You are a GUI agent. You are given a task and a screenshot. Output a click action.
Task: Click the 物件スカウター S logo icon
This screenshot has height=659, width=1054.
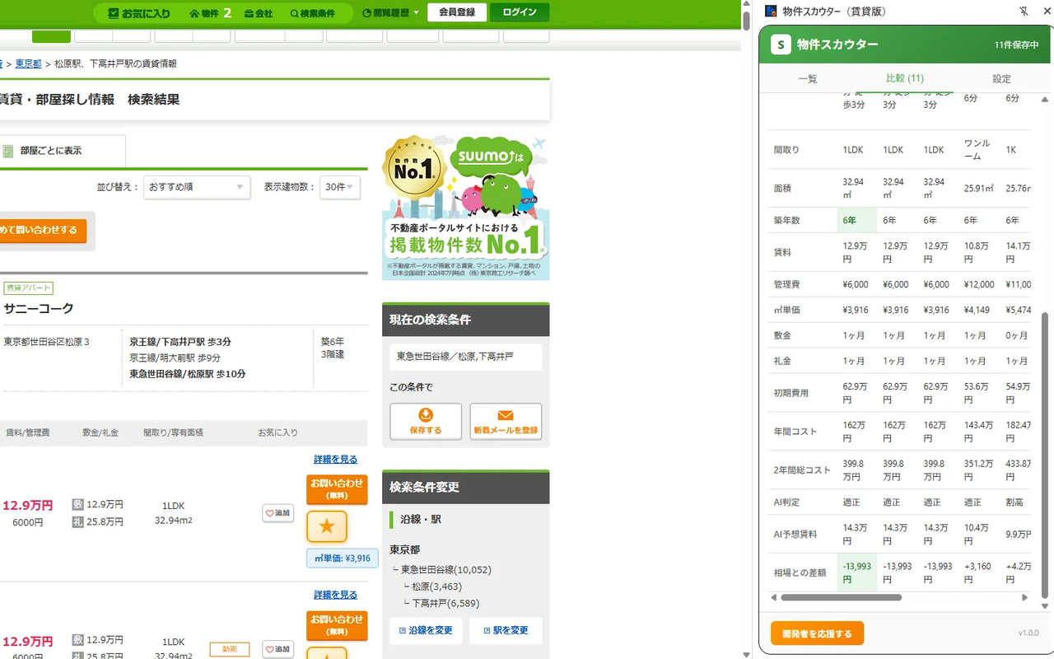pos(780,44)
